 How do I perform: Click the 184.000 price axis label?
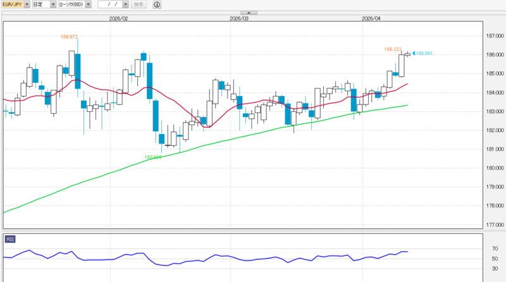[x=495, y=92]
